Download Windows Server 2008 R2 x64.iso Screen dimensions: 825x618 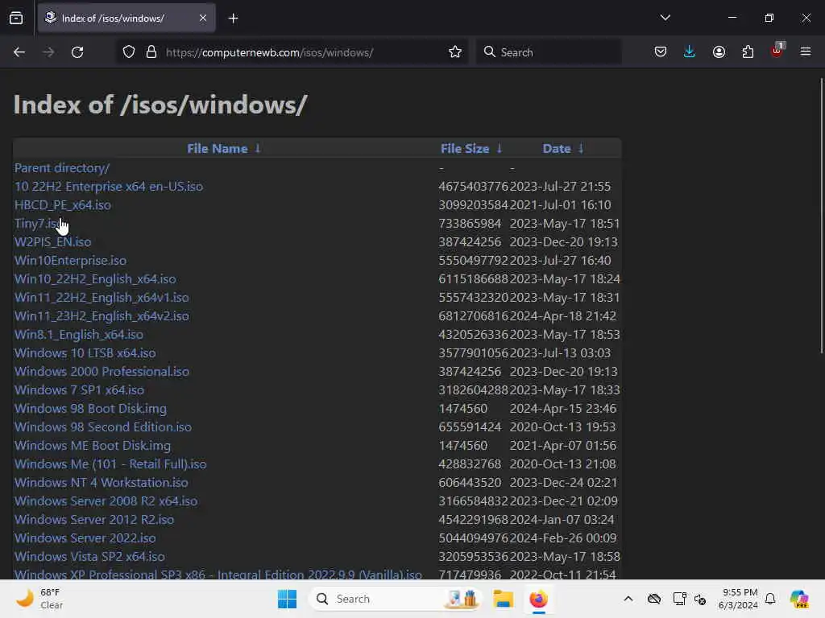pyautogui.click(x=106, y=501)
